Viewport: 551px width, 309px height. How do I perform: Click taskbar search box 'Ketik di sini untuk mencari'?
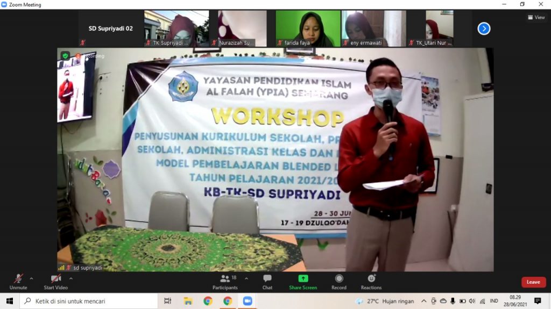tap(89, 301)
